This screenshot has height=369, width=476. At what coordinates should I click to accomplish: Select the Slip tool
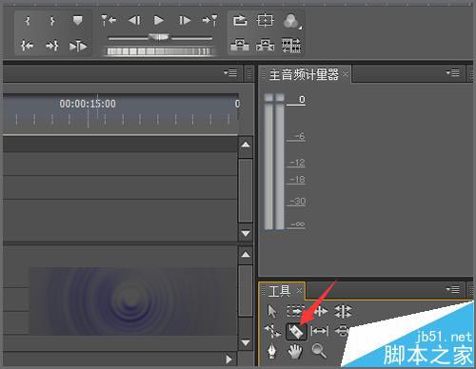(319, 332)
